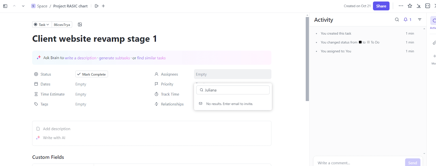Click Mark Complete checkbox button

(x=92, y=74)
